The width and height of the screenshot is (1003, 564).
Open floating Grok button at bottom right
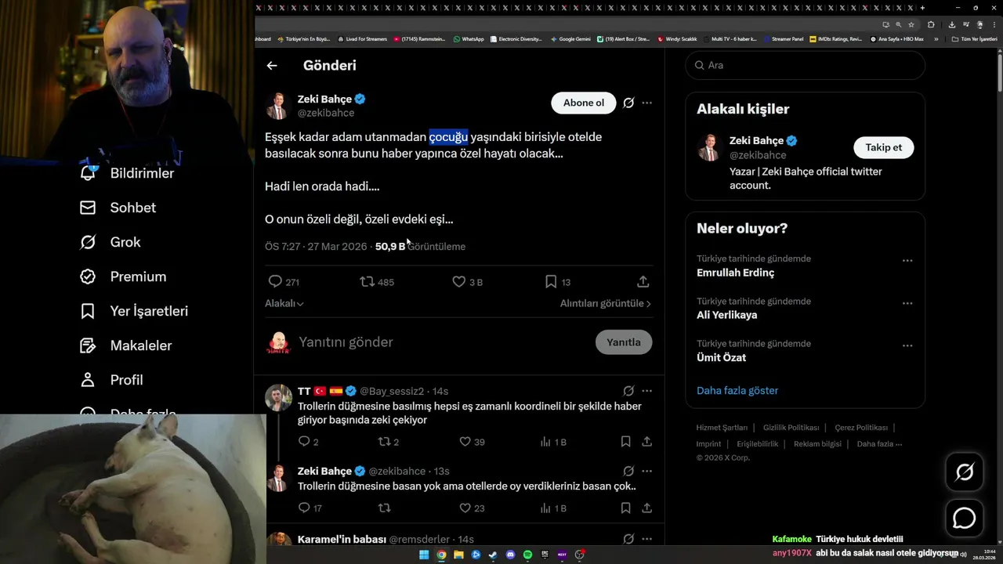[965, 472]
